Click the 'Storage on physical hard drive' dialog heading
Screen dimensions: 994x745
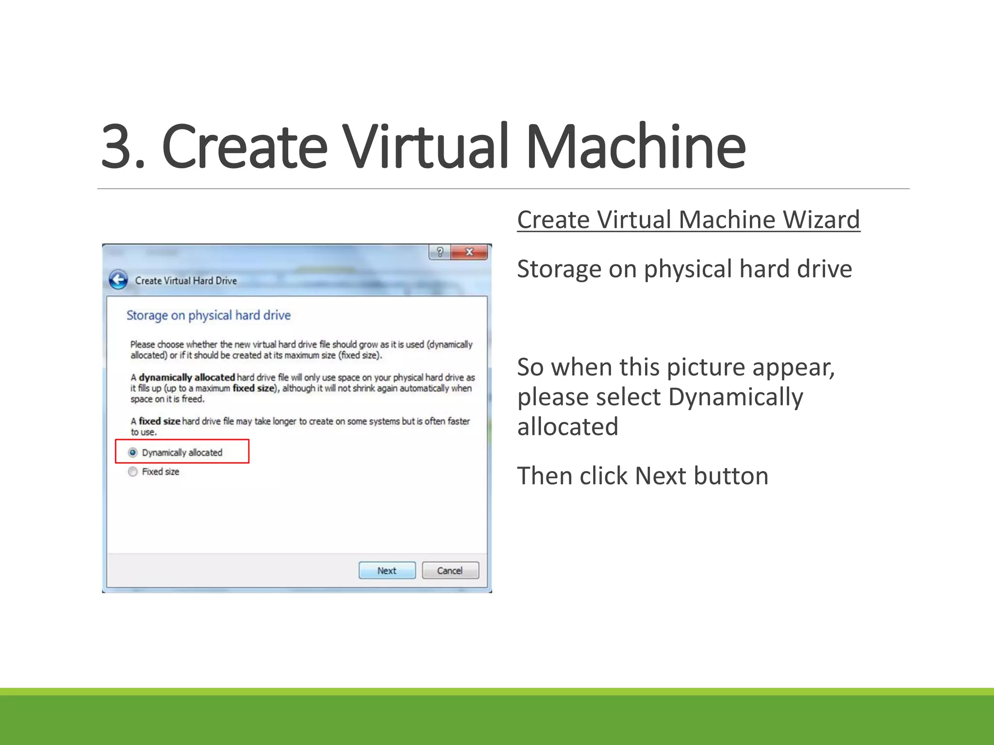click(209, 315)
